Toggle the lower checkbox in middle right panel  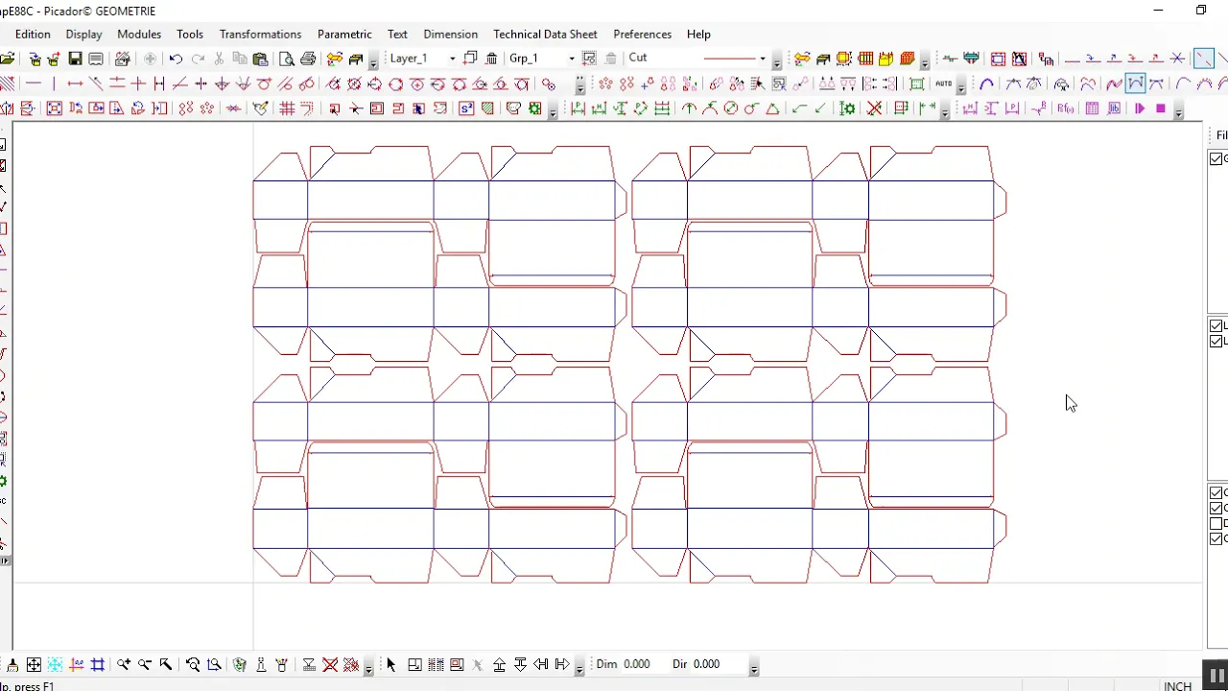(1216, 341)
